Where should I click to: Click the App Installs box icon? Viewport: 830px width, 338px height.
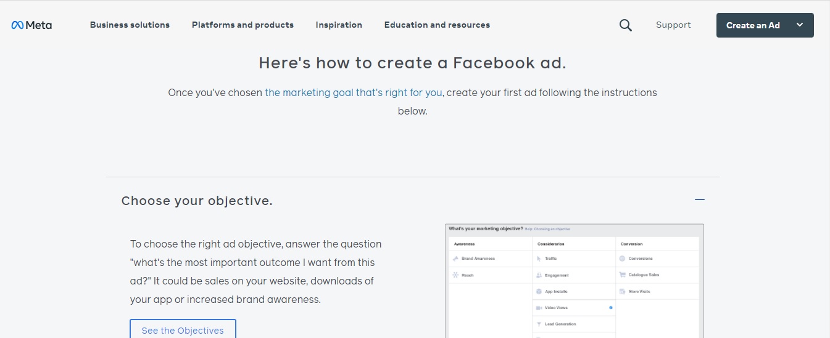[x=539, y=291]
